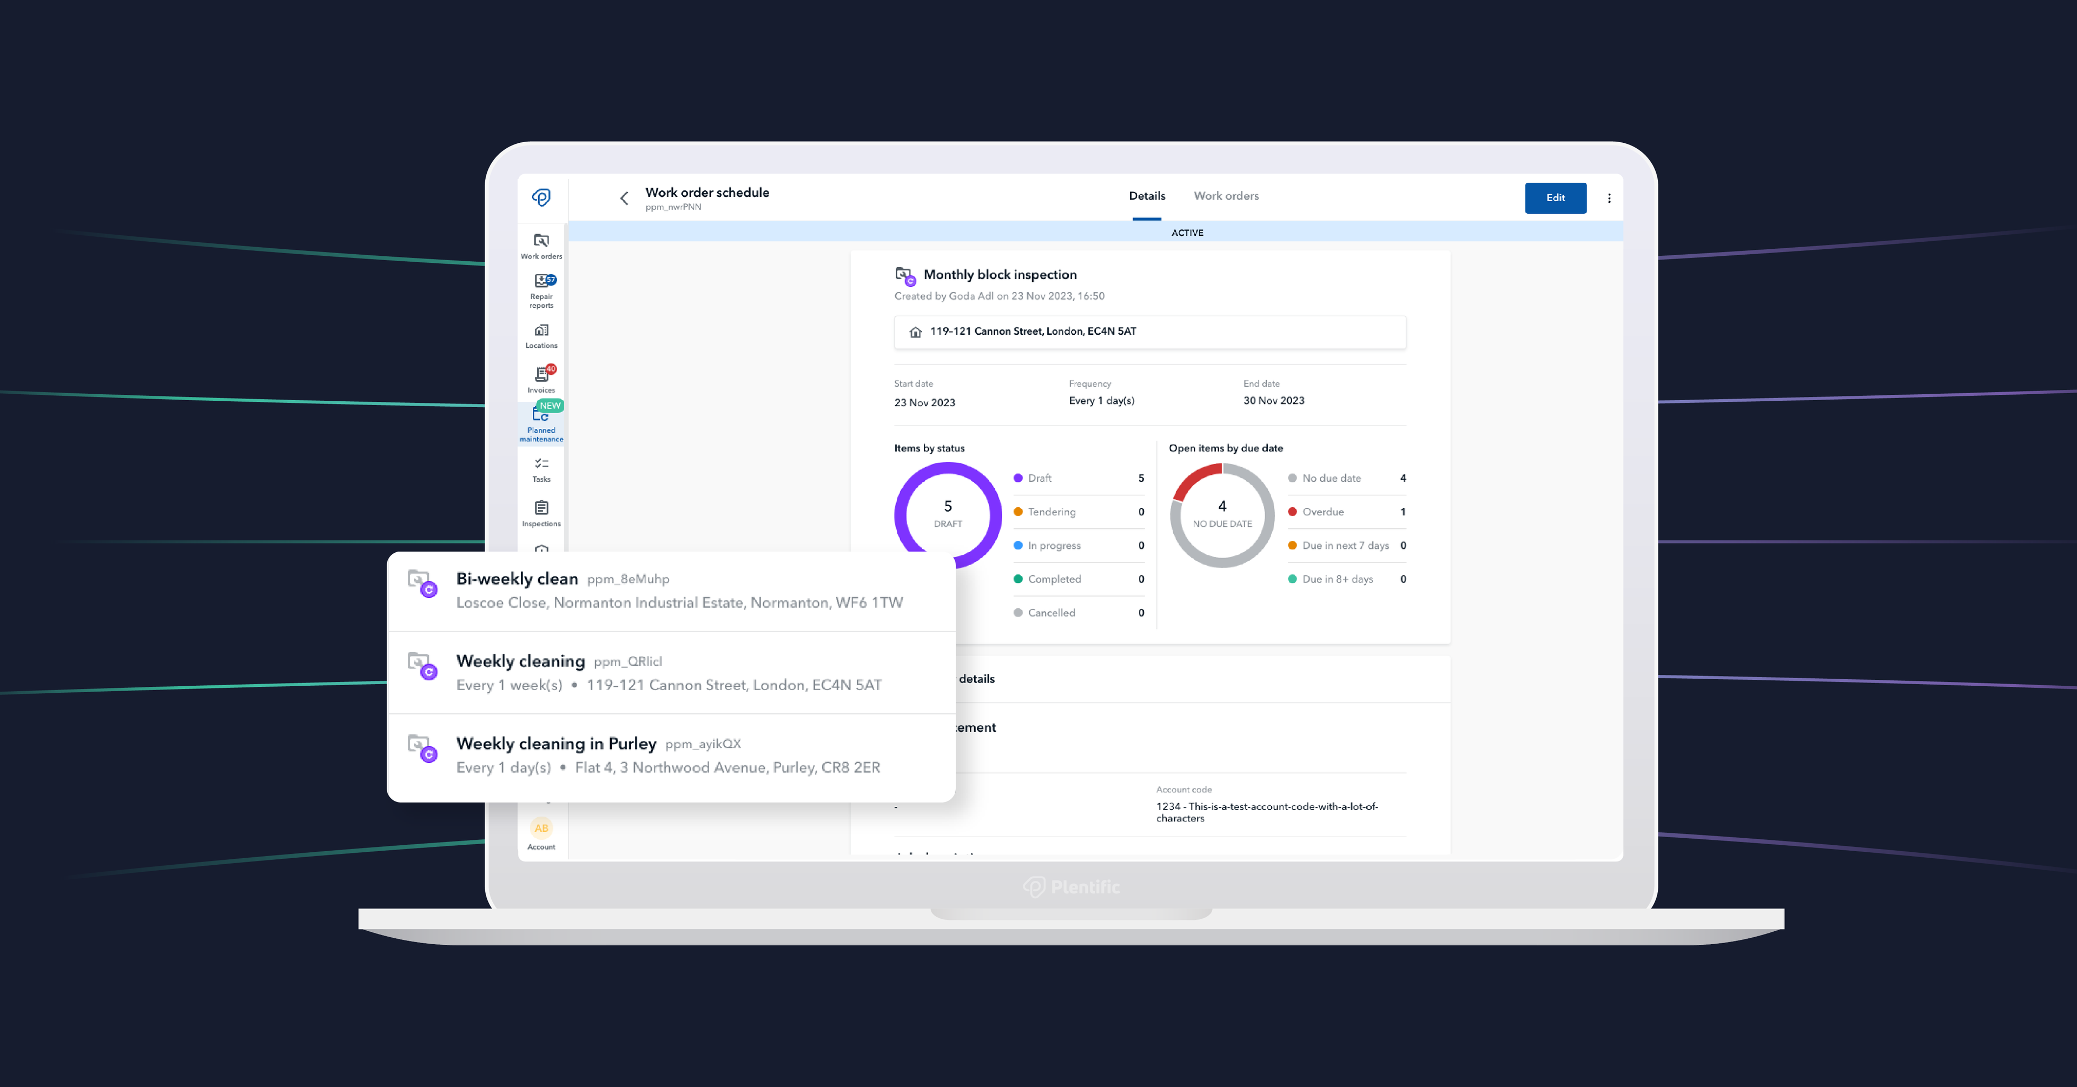Click the Plentific logo icon
Screen dimensions: 2077x1087
point(541,197)
